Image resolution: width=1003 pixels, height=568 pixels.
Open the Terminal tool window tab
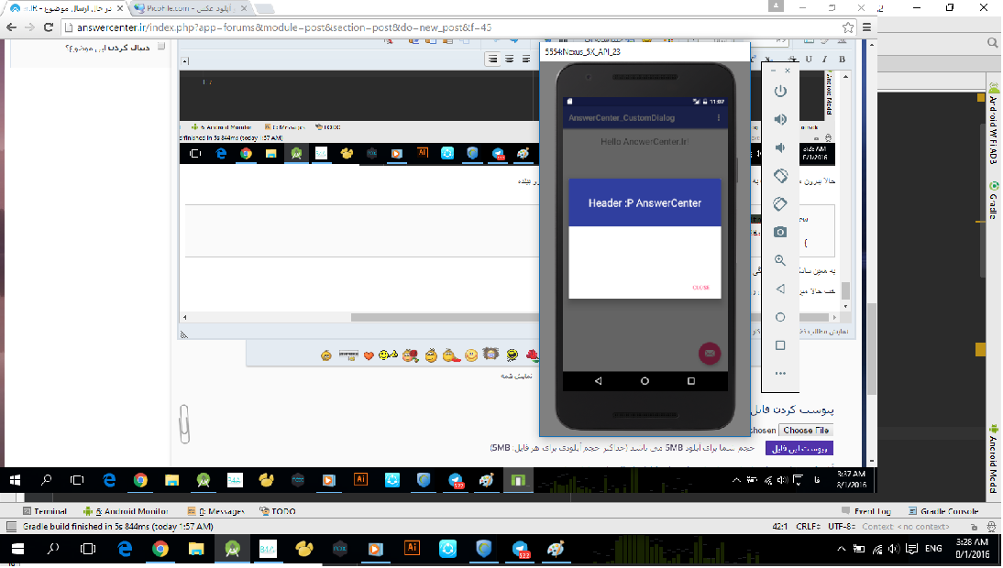click(43, 511)
